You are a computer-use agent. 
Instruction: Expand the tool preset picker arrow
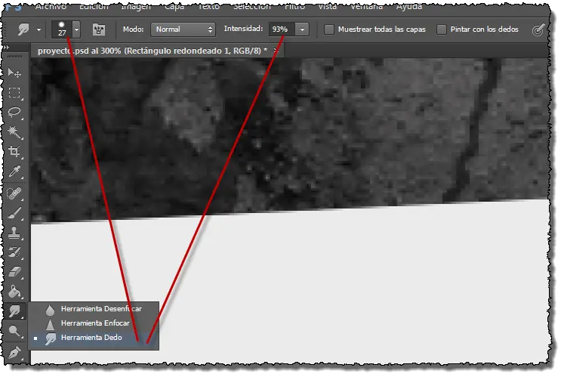(39, 30)
